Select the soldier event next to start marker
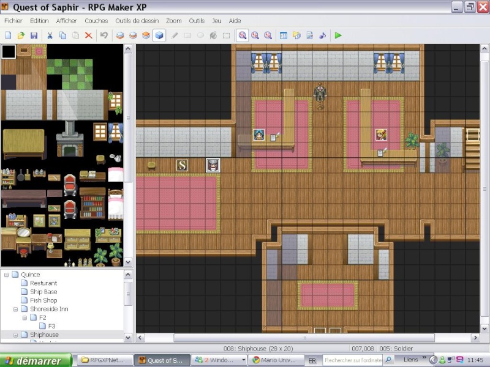This screenshot has width=490, height=367. pyautogui.click(x=213, y=165)
